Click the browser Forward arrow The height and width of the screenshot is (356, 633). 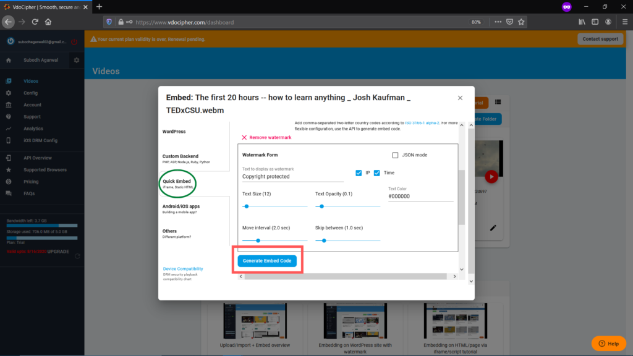22,22
